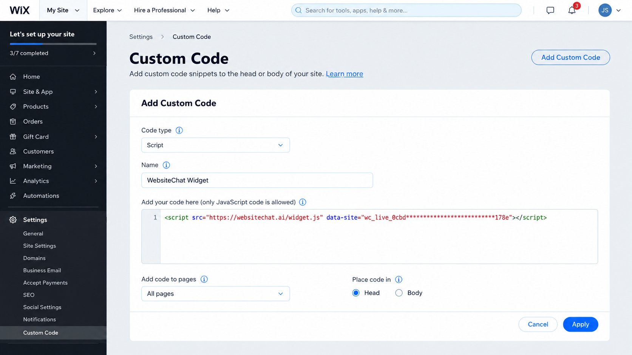Expand the Explore menu
632x355 pixels.
click(x=107, y=10)
